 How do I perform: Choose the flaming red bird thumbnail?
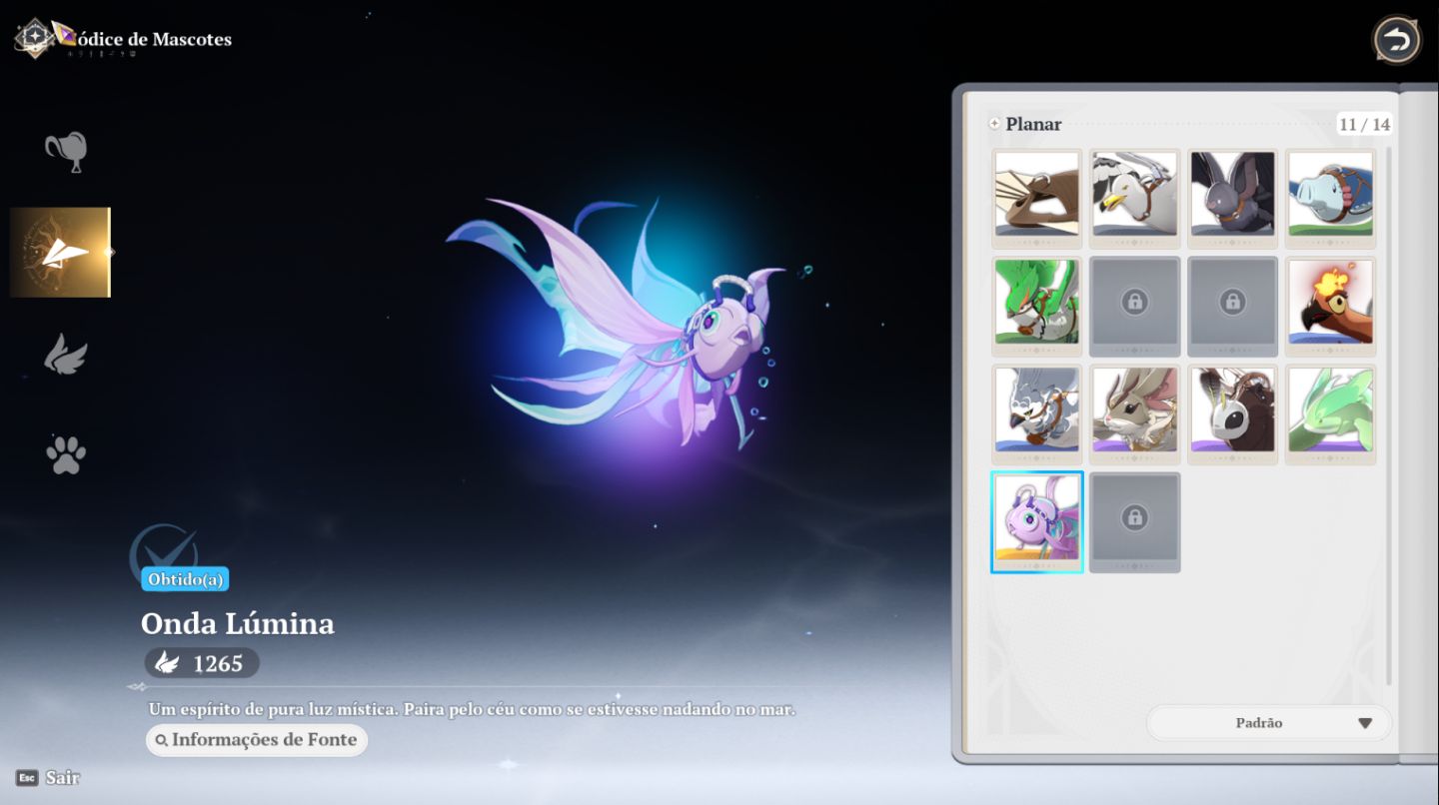tap(1330, 307)
